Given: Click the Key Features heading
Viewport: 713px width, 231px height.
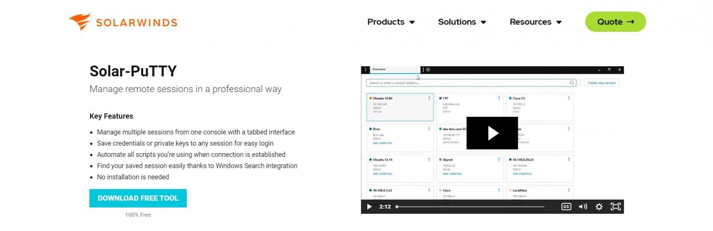Looking at the screenshot, I should (x=111, y=116).
